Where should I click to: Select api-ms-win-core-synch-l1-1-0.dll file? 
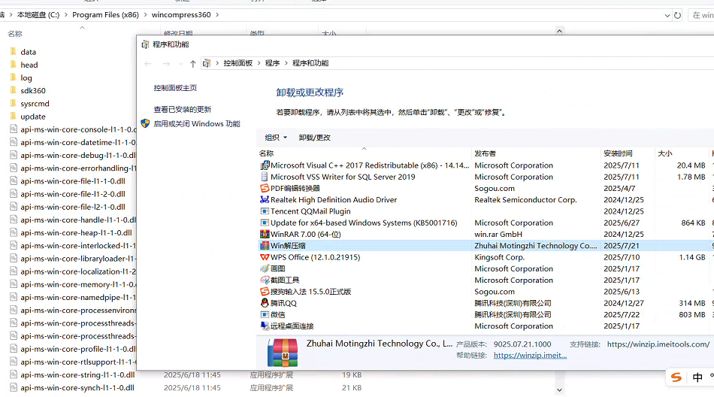click(x=77, y=388)
